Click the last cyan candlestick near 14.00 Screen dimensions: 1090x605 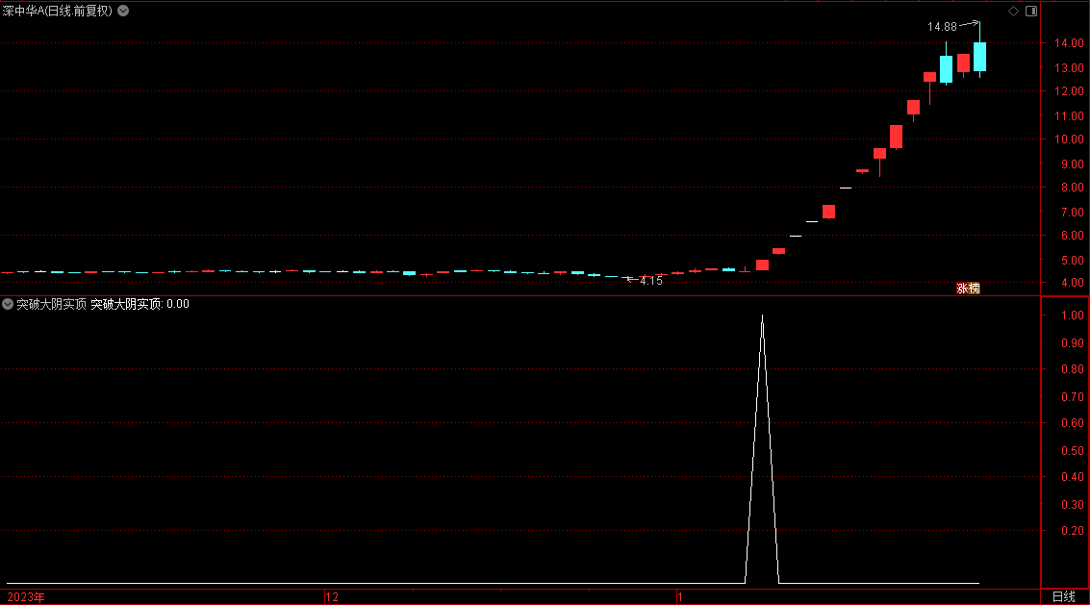(x=979, y=57)
